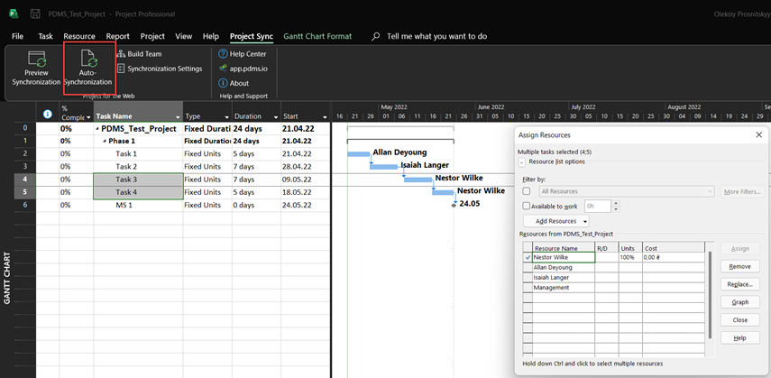Click the Task 4 name cell
The height and width of the screenshot is (378, 771).
pyautogui.click(x=138, y=192)
